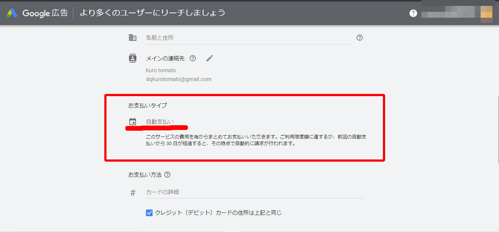Click the Google Ads logo icon
Viewport: 499px width, 232px height.
pyautogui.click(x=12, y=13)
